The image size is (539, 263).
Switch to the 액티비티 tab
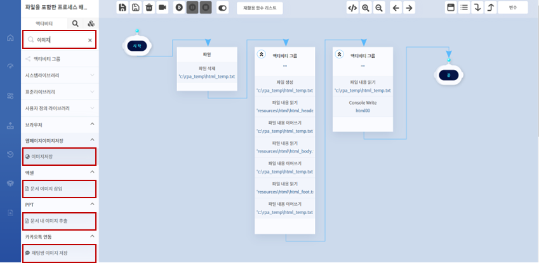(44, 24)
